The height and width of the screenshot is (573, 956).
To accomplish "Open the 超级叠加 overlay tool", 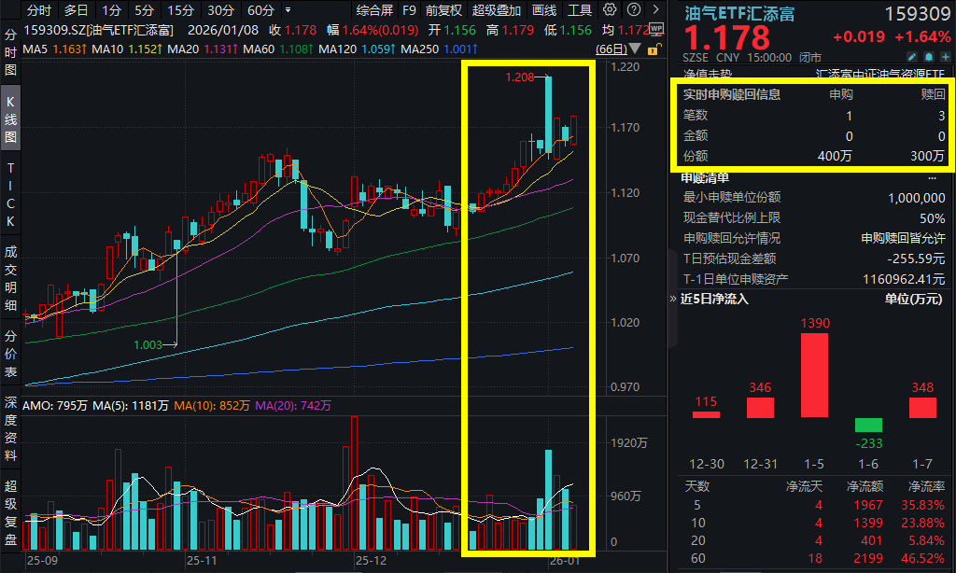I will tap(497, 10).
